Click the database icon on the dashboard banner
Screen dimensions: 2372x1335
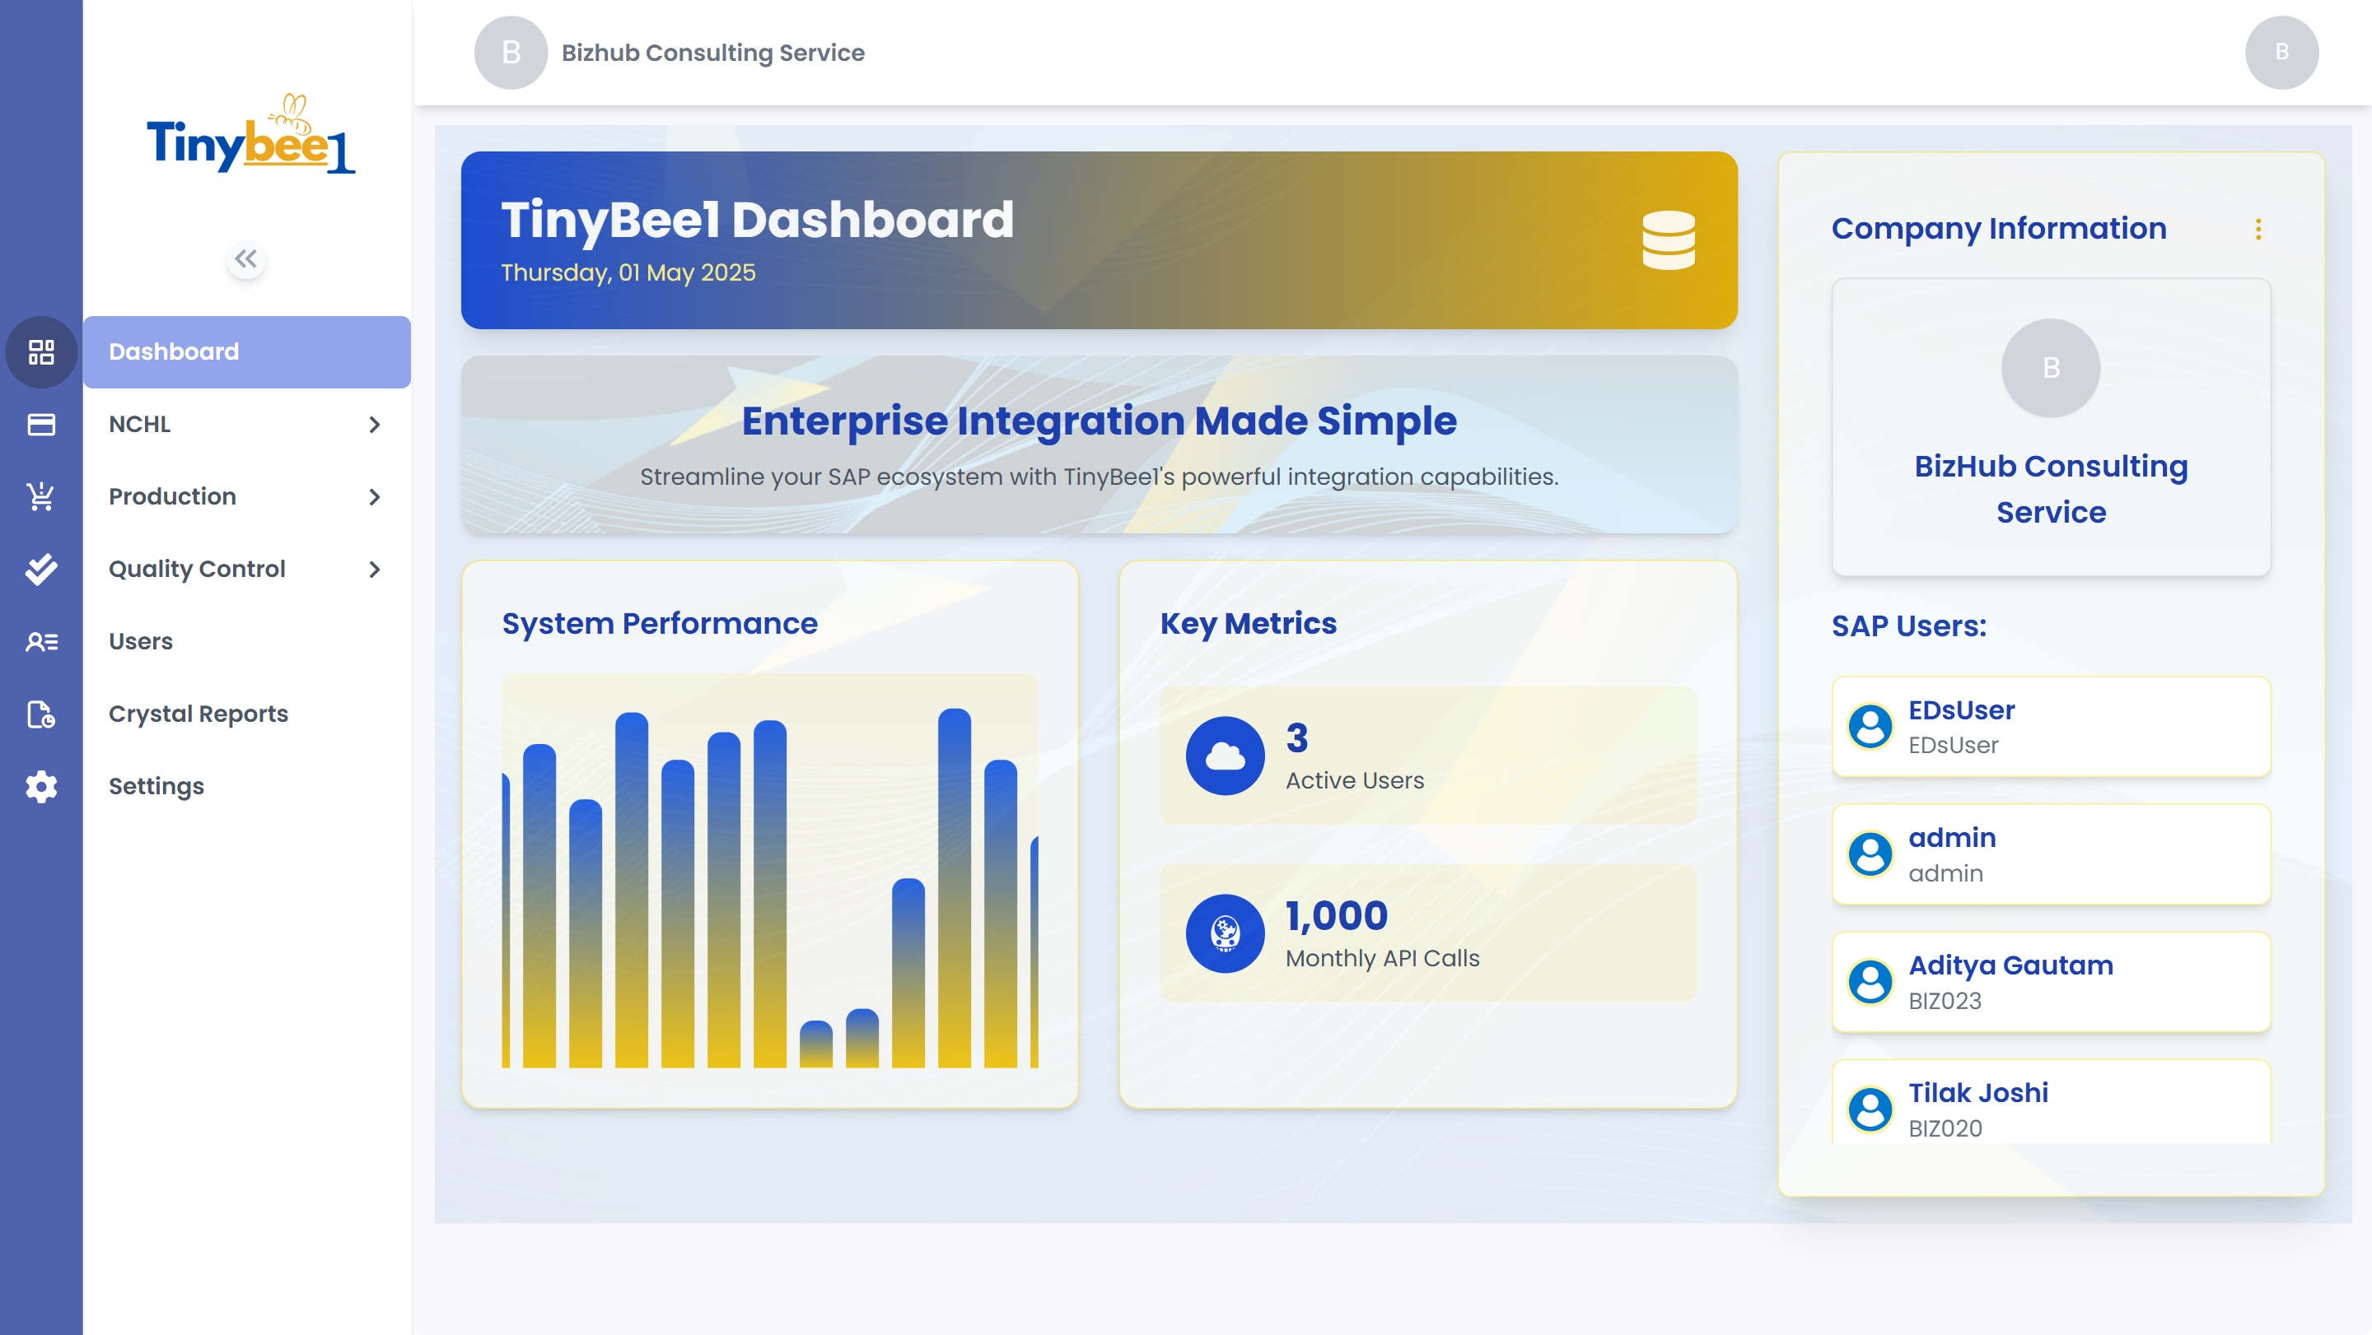[x=1668, y=239]
